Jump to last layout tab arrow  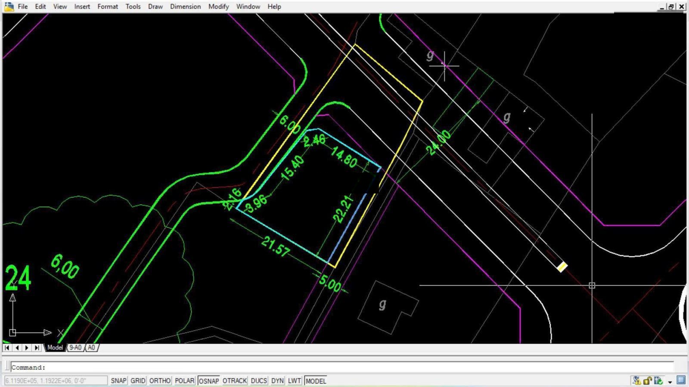point(37,347)
